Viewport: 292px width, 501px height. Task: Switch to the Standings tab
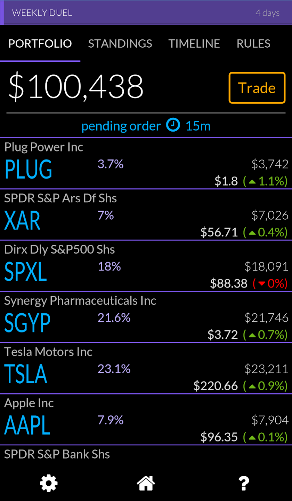(120, 44)
